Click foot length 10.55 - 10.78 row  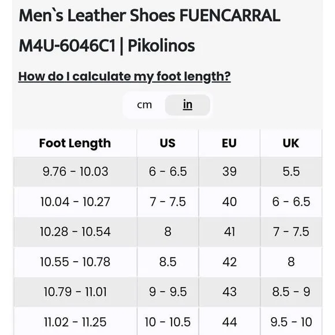coord(167,262)
